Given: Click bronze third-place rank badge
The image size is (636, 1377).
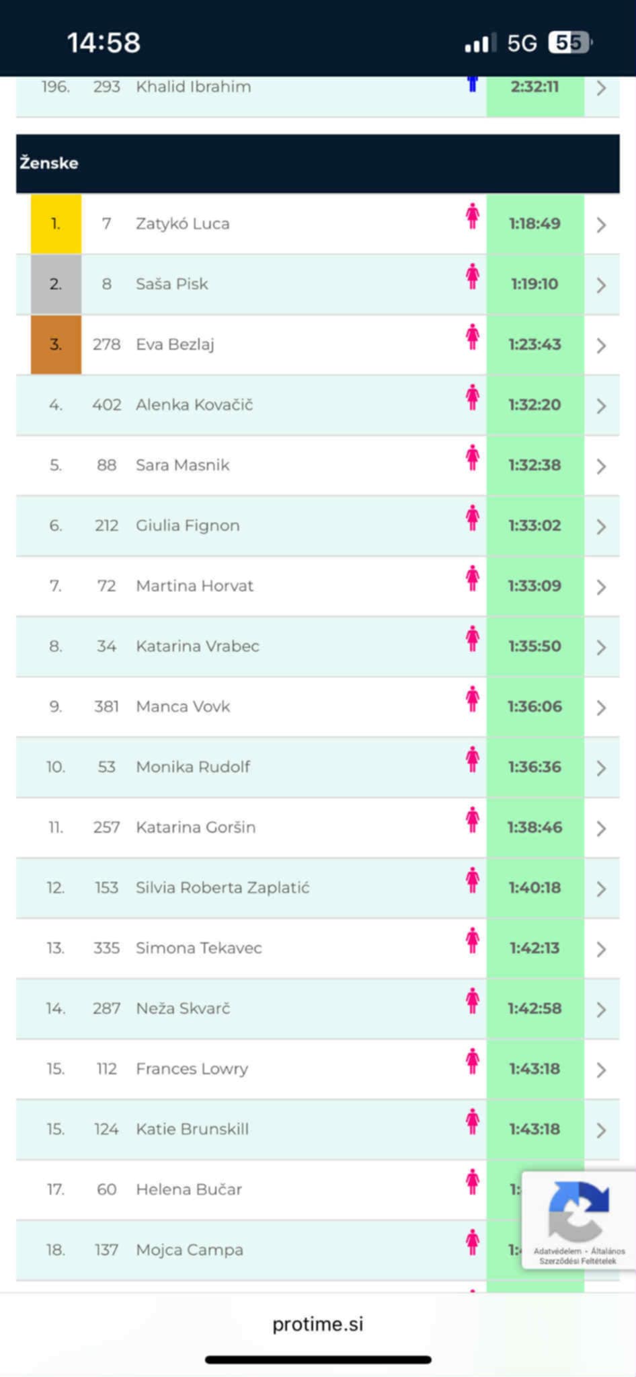Looking at the screenshot, I should point(56,344).
